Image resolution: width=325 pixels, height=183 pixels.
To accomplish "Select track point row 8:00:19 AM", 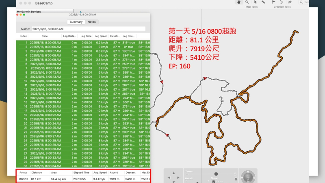I will (x=83, y=102).
